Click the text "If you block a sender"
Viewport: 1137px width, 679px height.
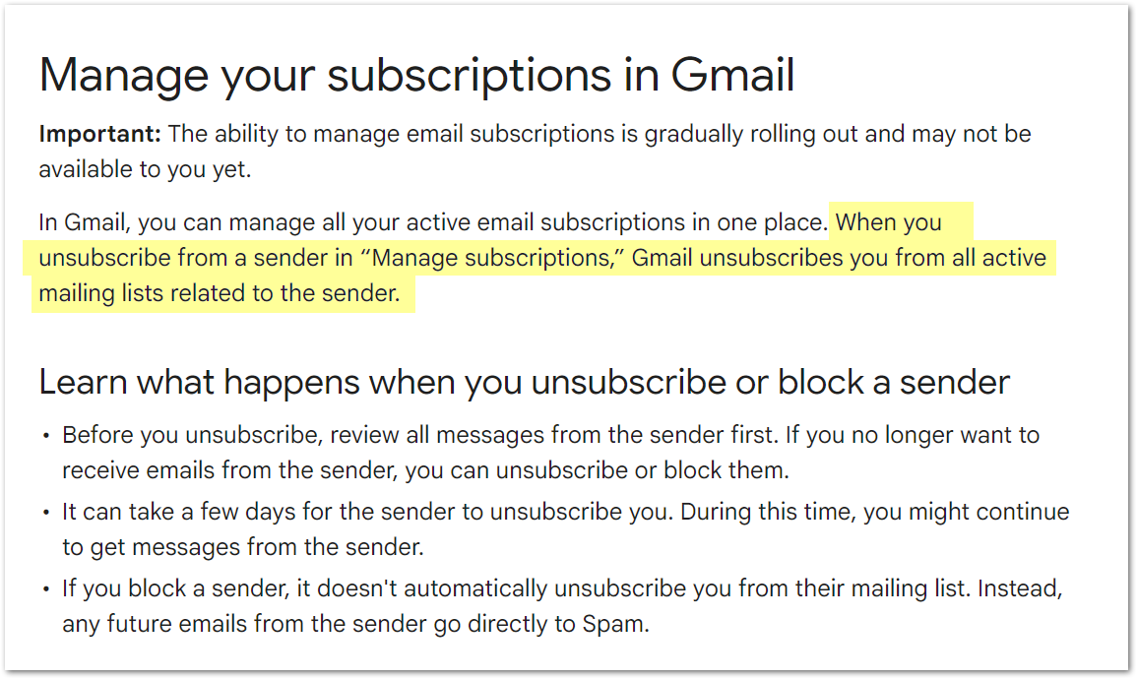click(176, 588)
